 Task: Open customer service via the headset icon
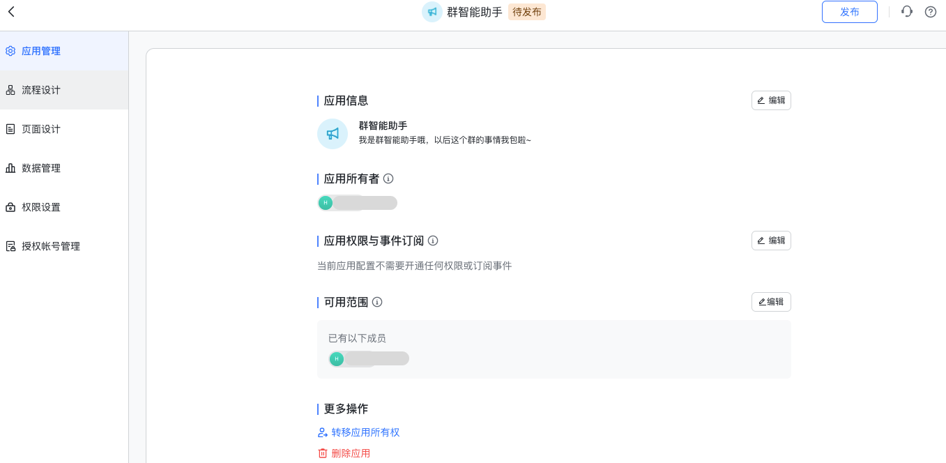[x=906, y=11]
